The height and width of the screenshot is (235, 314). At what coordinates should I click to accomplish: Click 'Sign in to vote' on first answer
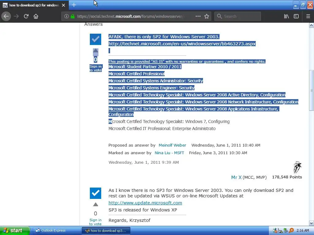point(96,68)
